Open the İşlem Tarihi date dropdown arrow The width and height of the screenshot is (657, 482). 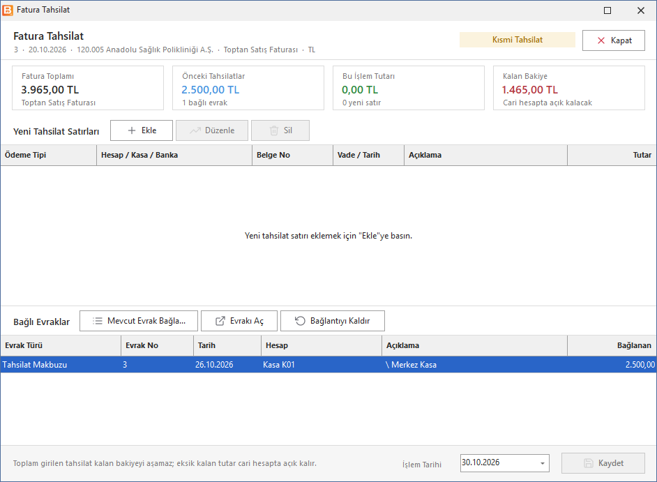(x=542, y=463)
